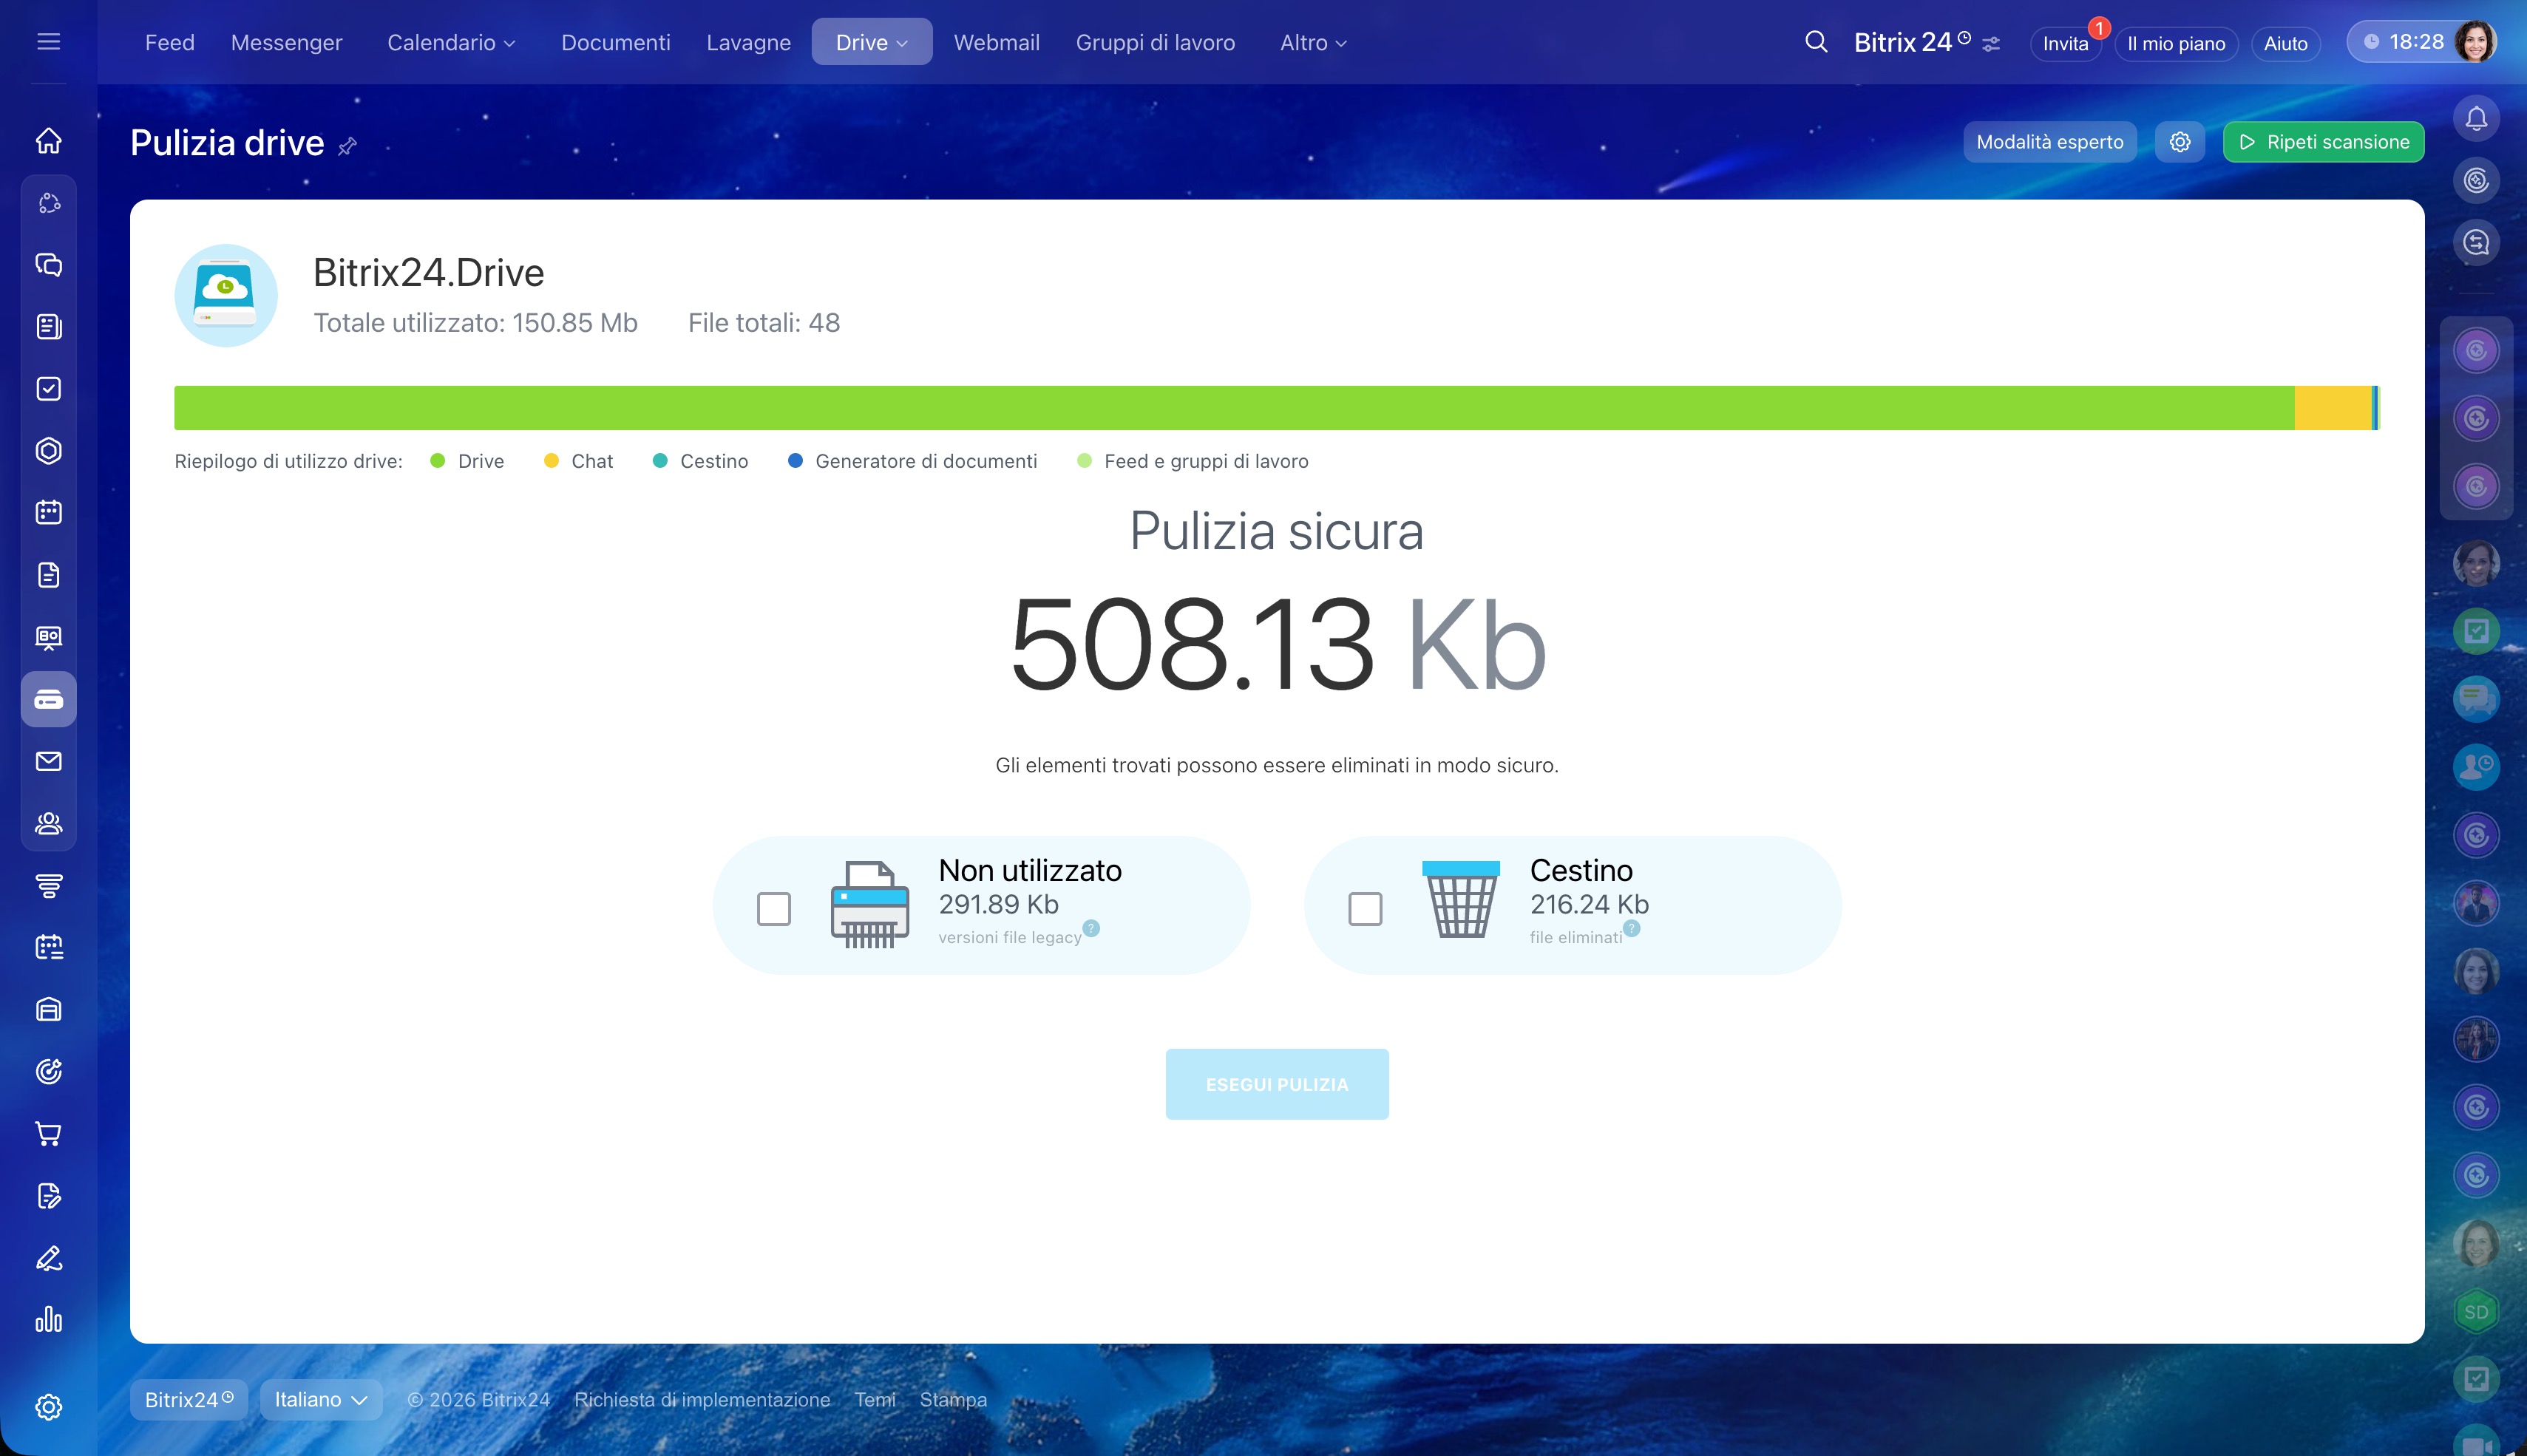Click the mail envelope sidebar icon
The image size is (2527, 1456).
click(x=48, y=761)
